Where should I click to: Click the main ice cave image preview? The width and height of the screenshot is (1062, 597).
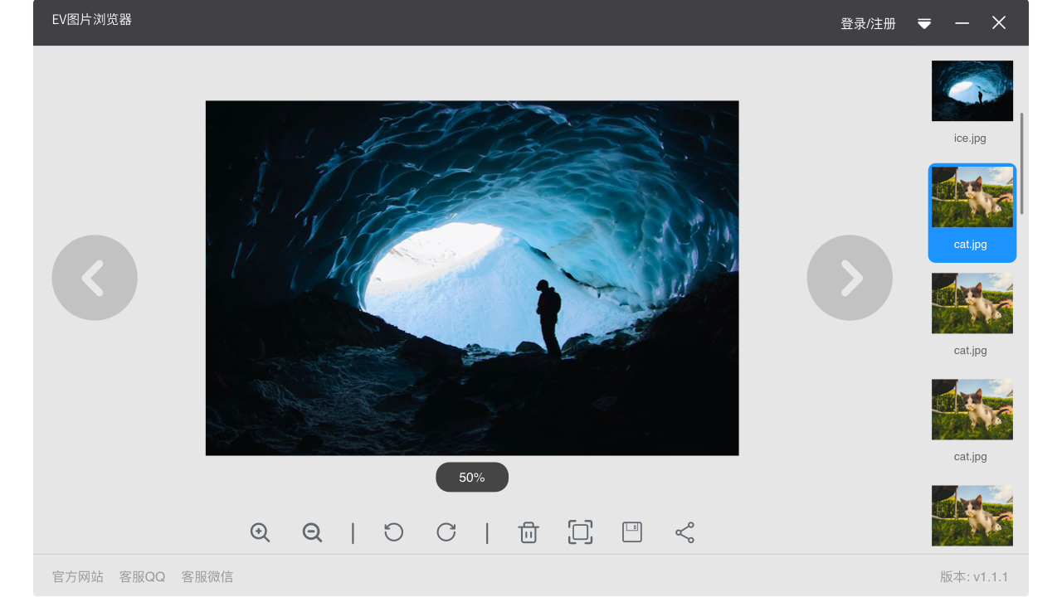(x=472, y=278)
